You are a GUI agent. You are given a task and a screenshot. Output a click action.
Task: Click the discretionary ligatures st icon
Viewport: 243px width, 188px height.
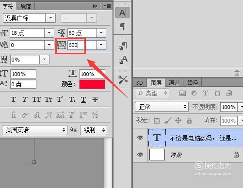[x=37, y=115]
